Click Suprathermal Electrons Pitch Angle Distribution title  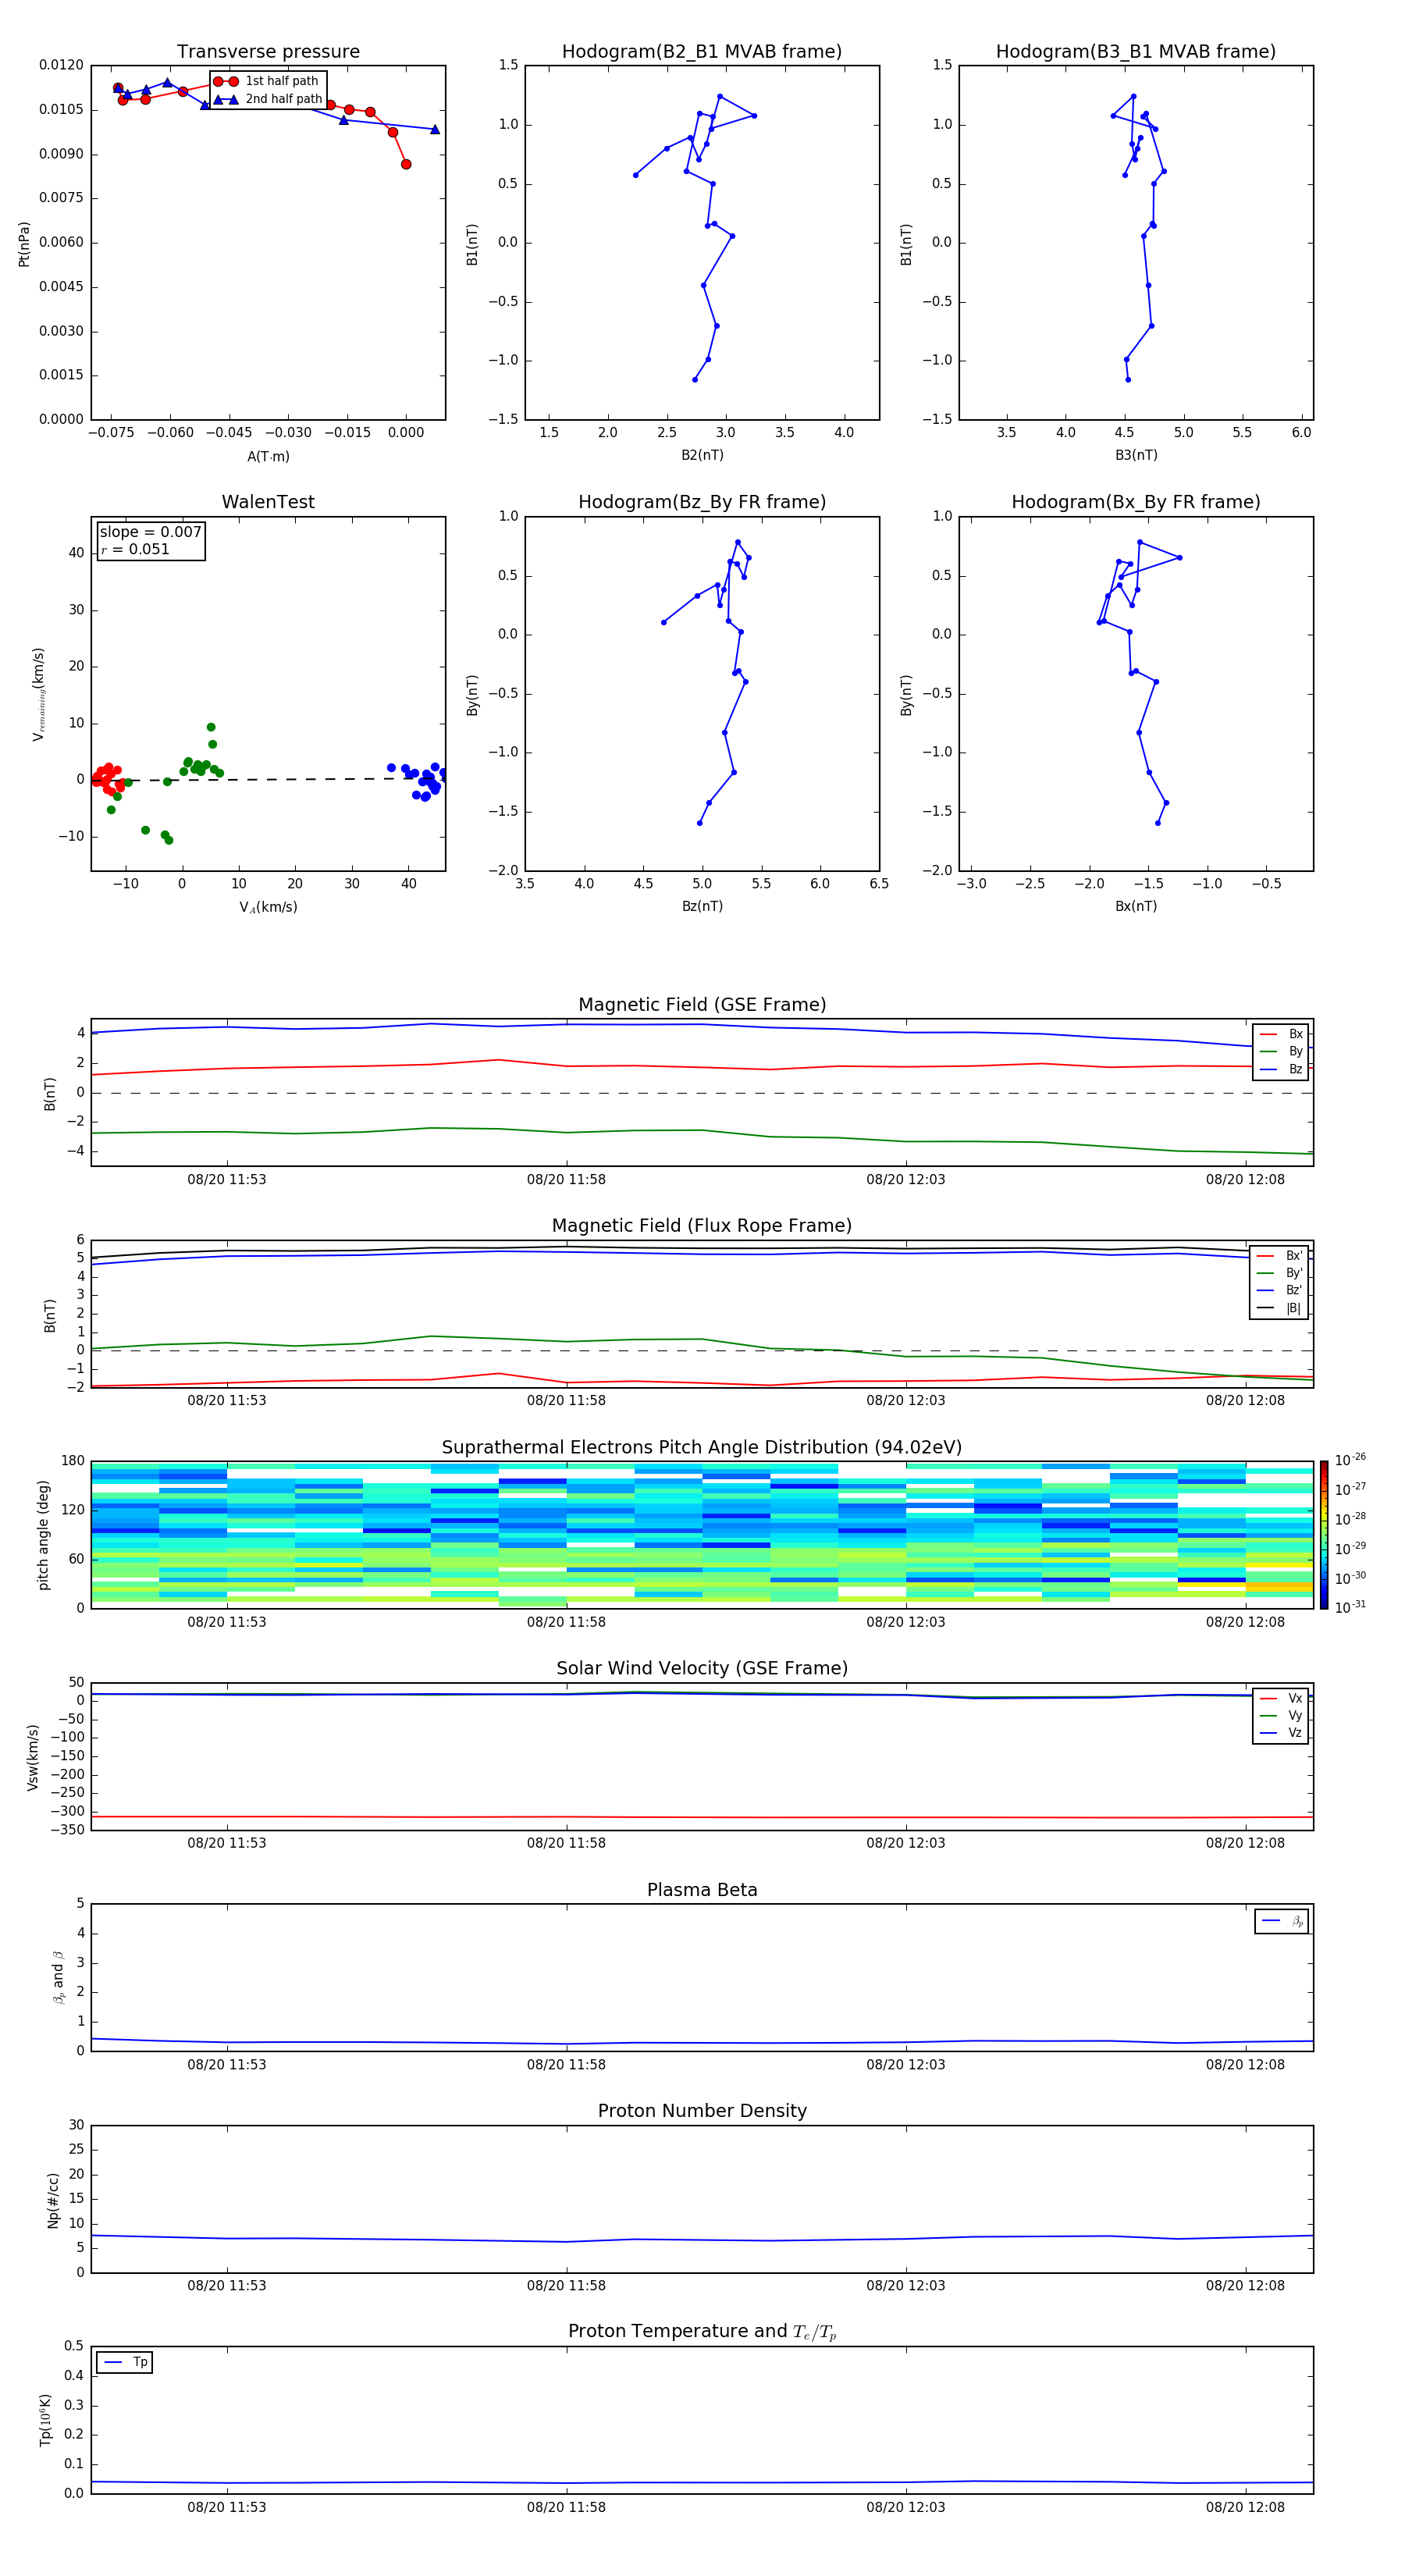(x=701, y=1447)
